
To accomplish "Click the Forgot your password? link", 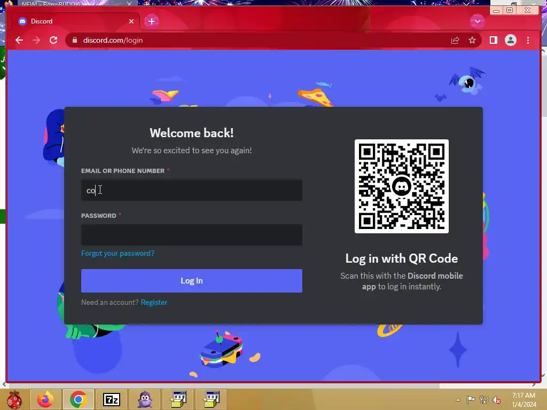I will (x=118, y=253).
